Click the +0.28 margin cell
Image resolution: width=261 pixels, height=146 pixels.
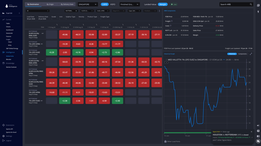(51, 52)
